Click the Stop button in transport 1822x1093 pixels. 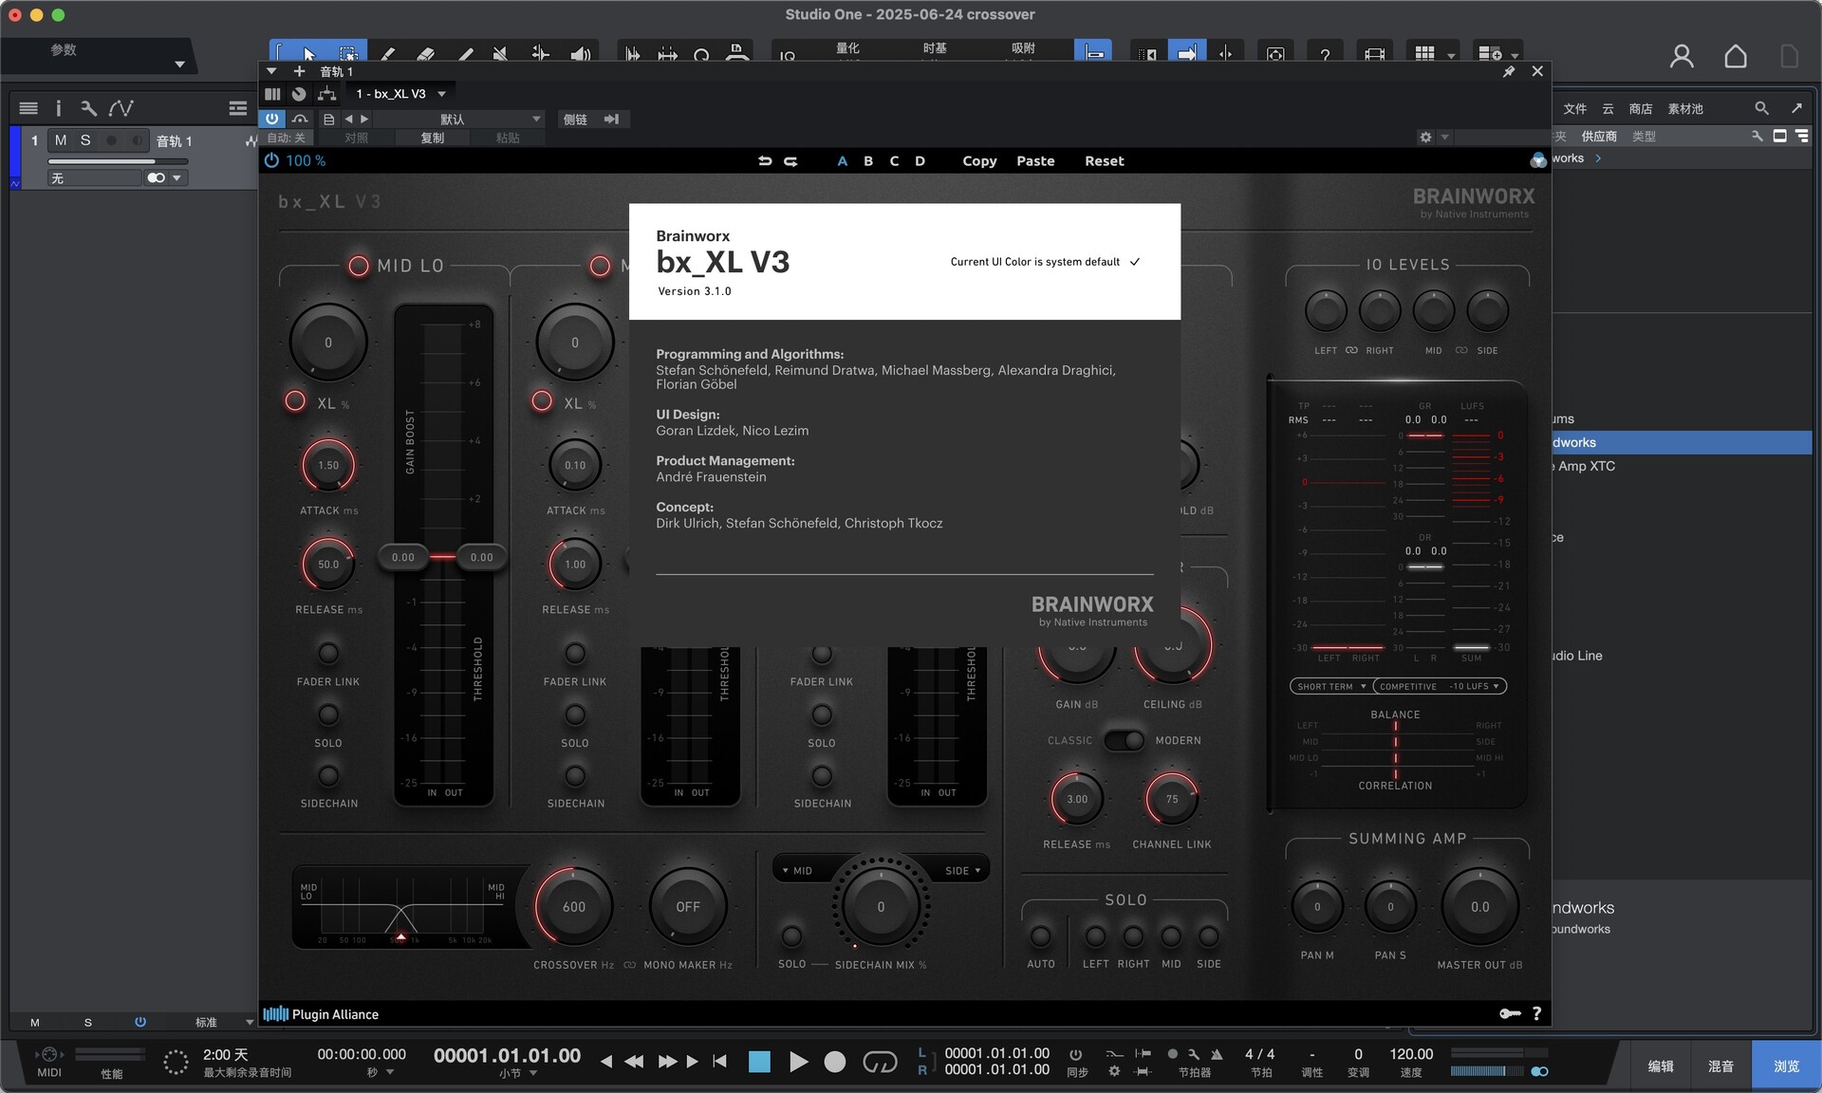(x=759, y=1062)
